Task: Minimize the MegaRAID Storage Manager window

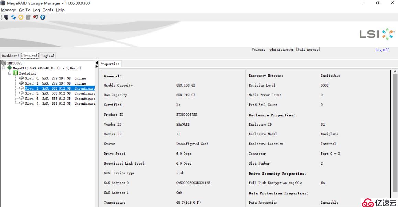Action: click(x=363, y=3)
